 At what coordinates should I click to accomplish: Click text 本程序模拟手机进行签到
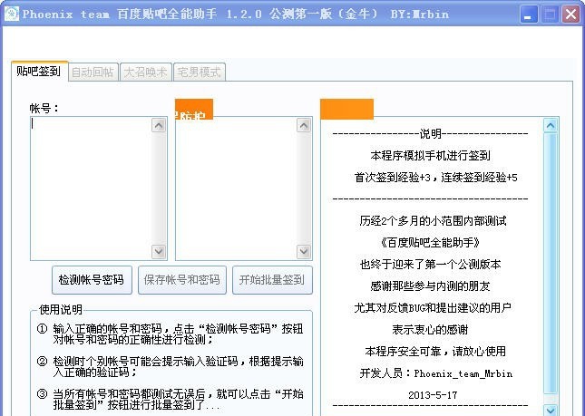(x=430, y=156)
